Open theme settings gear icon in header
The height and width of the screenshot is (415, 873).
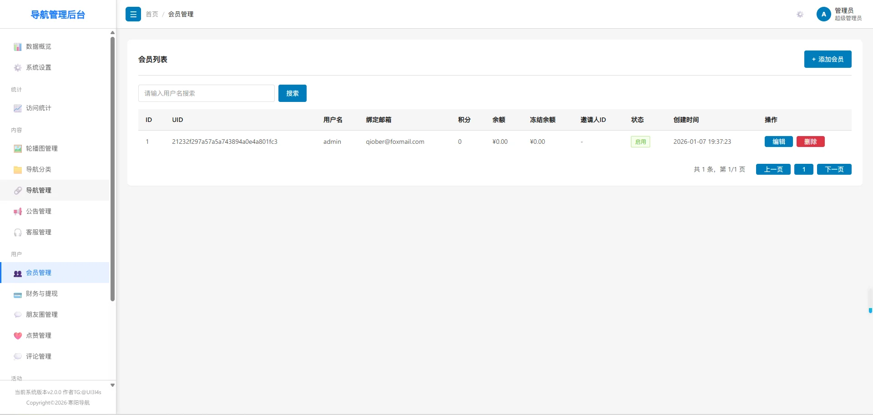(800, 15)
